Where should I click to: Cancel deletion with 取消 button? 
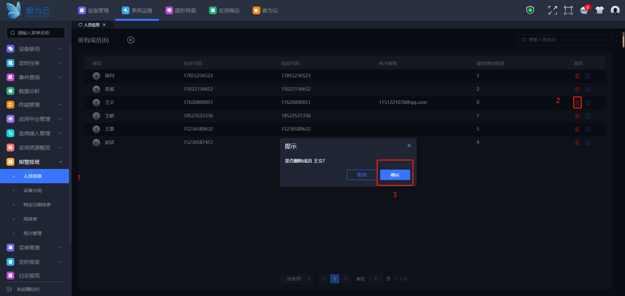[x=362, y=175]
